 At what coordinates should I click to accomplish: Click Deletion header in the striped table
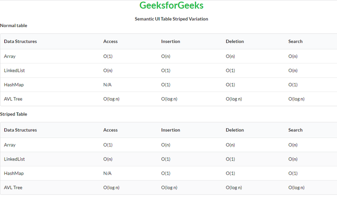point(235,130)
